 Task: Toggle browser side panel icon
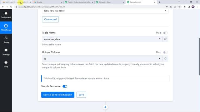pos(189,7)
